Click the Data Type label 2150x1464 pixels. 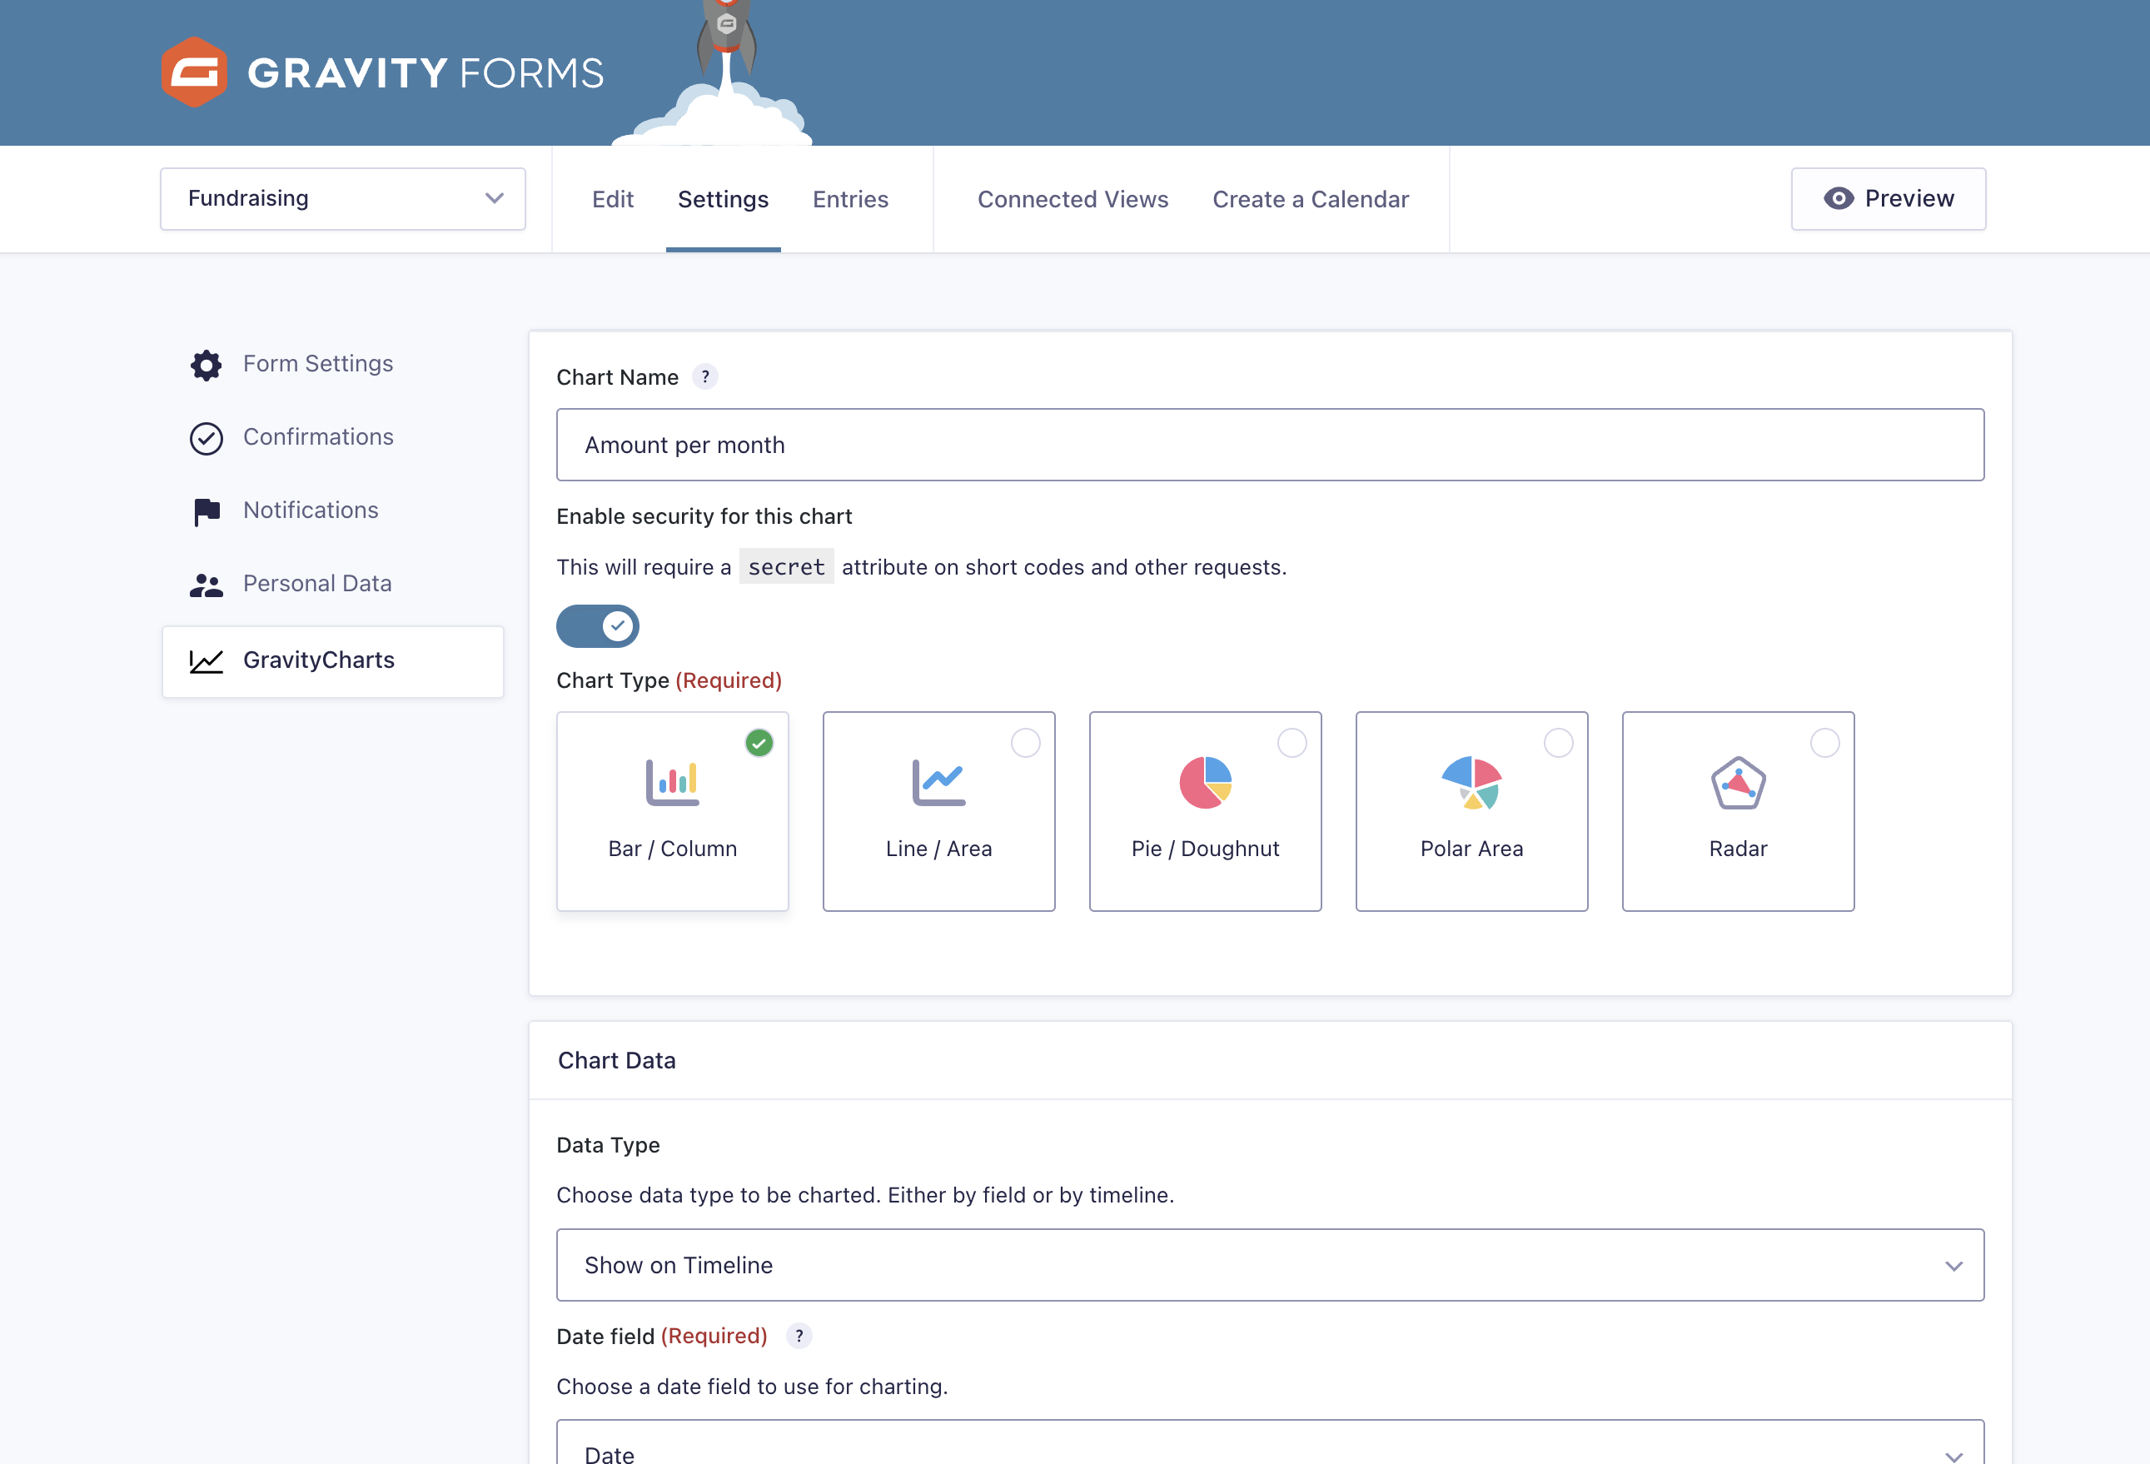click(608, 1145)
